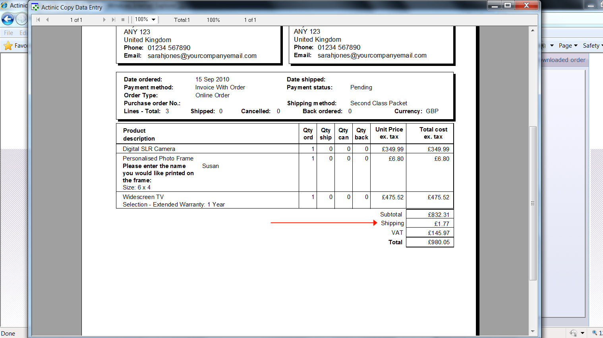This screenshot has width=603, height=338.
Task: Select the downloaded order tab
Action: pos(563,60)
